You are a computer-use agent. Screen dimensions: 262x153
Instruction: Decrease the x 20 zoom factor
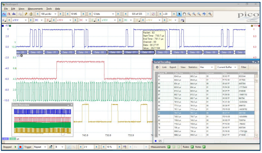[x=160, y=14]
